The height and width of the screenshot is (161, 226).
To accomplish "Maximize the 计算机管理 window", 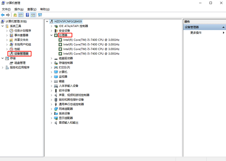I will click(211, 3).
